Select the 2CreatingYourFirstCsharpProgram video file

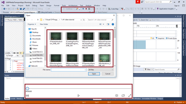pos(72,39)
